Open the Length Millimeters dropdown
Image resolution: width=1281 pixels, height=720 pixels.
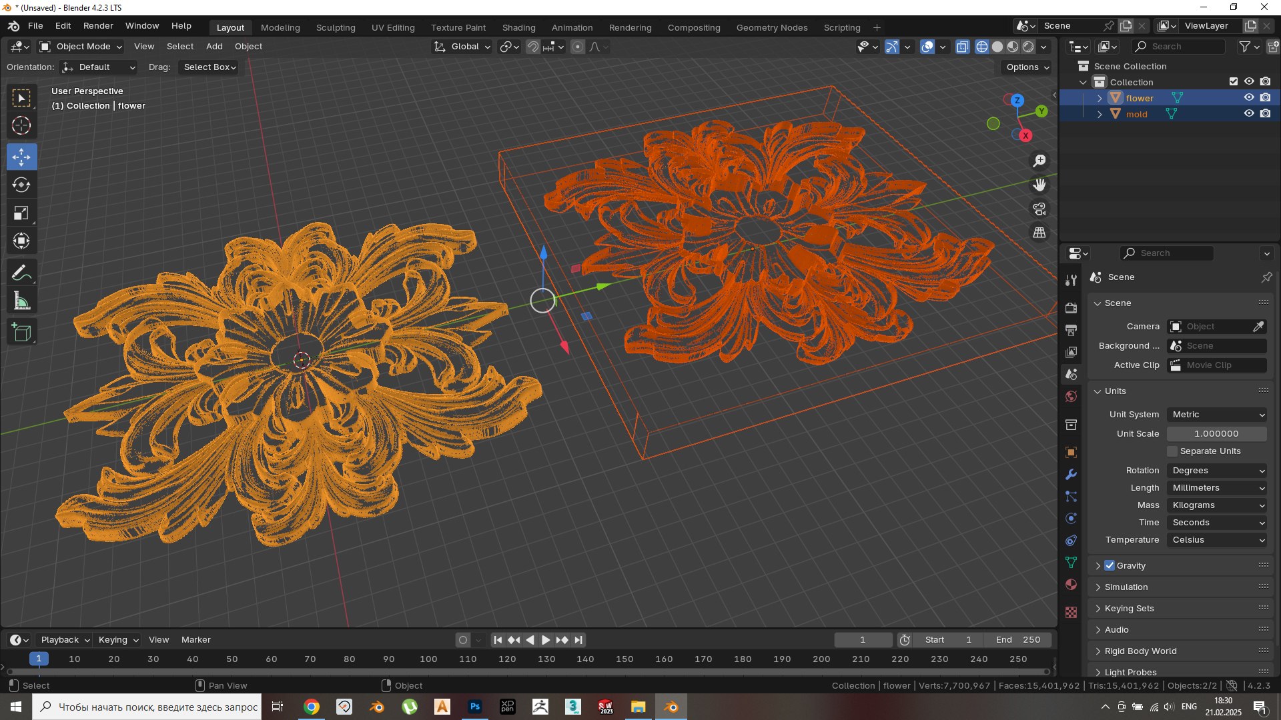click(1217, 488)
